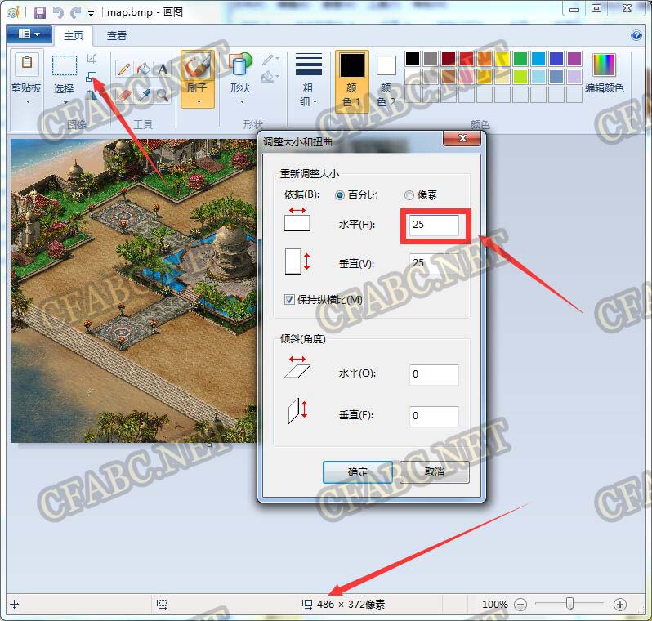The width and height of the screenshot is (652, 621).
Task: Click the Save icon in quick access toolbar
Action: point(40,13)
